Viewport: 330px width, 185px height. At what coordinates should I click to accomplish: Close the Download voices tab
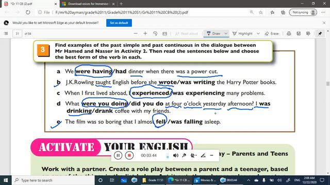113,4
